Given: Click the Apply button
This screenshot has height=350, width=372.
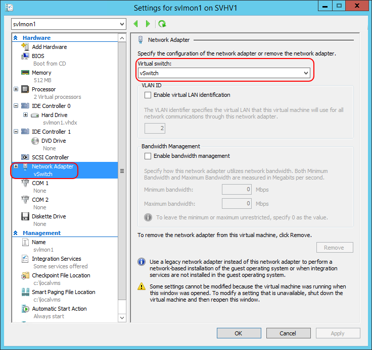Looking at the screenshot, I should 338,333.
